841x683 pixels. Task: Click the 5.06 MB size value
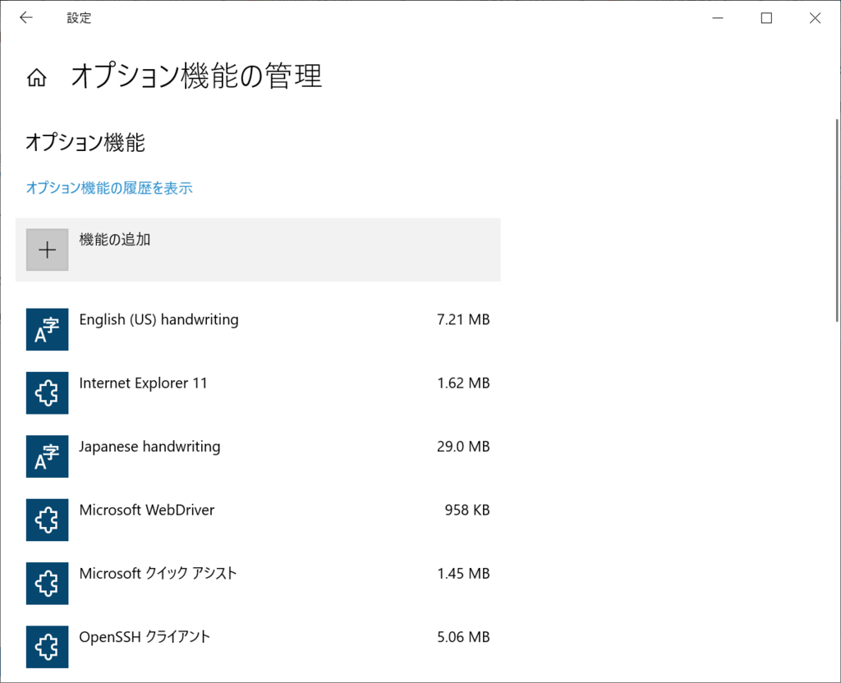(x=463, y=637)
